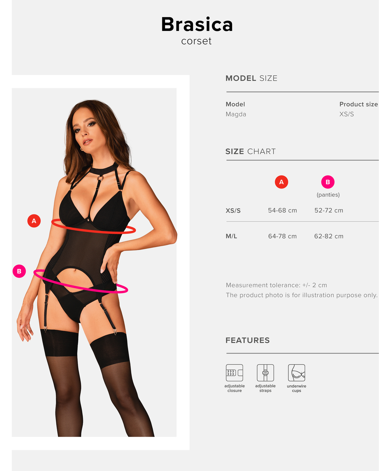The height and width of the screenshot is (471, 391).
Task: Click the 54-68 cm measurement value
Action: tap(282, 210)
